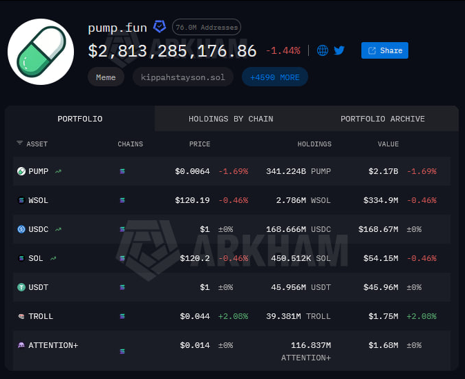Click the PUMP token icon
Screen dimensions: 465x379
point(21,171)
